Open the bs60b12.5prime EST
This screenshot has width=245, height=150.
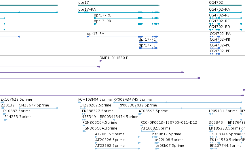point(155,137)
